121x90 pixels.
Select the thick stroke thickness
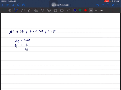(x=102, y=10)
